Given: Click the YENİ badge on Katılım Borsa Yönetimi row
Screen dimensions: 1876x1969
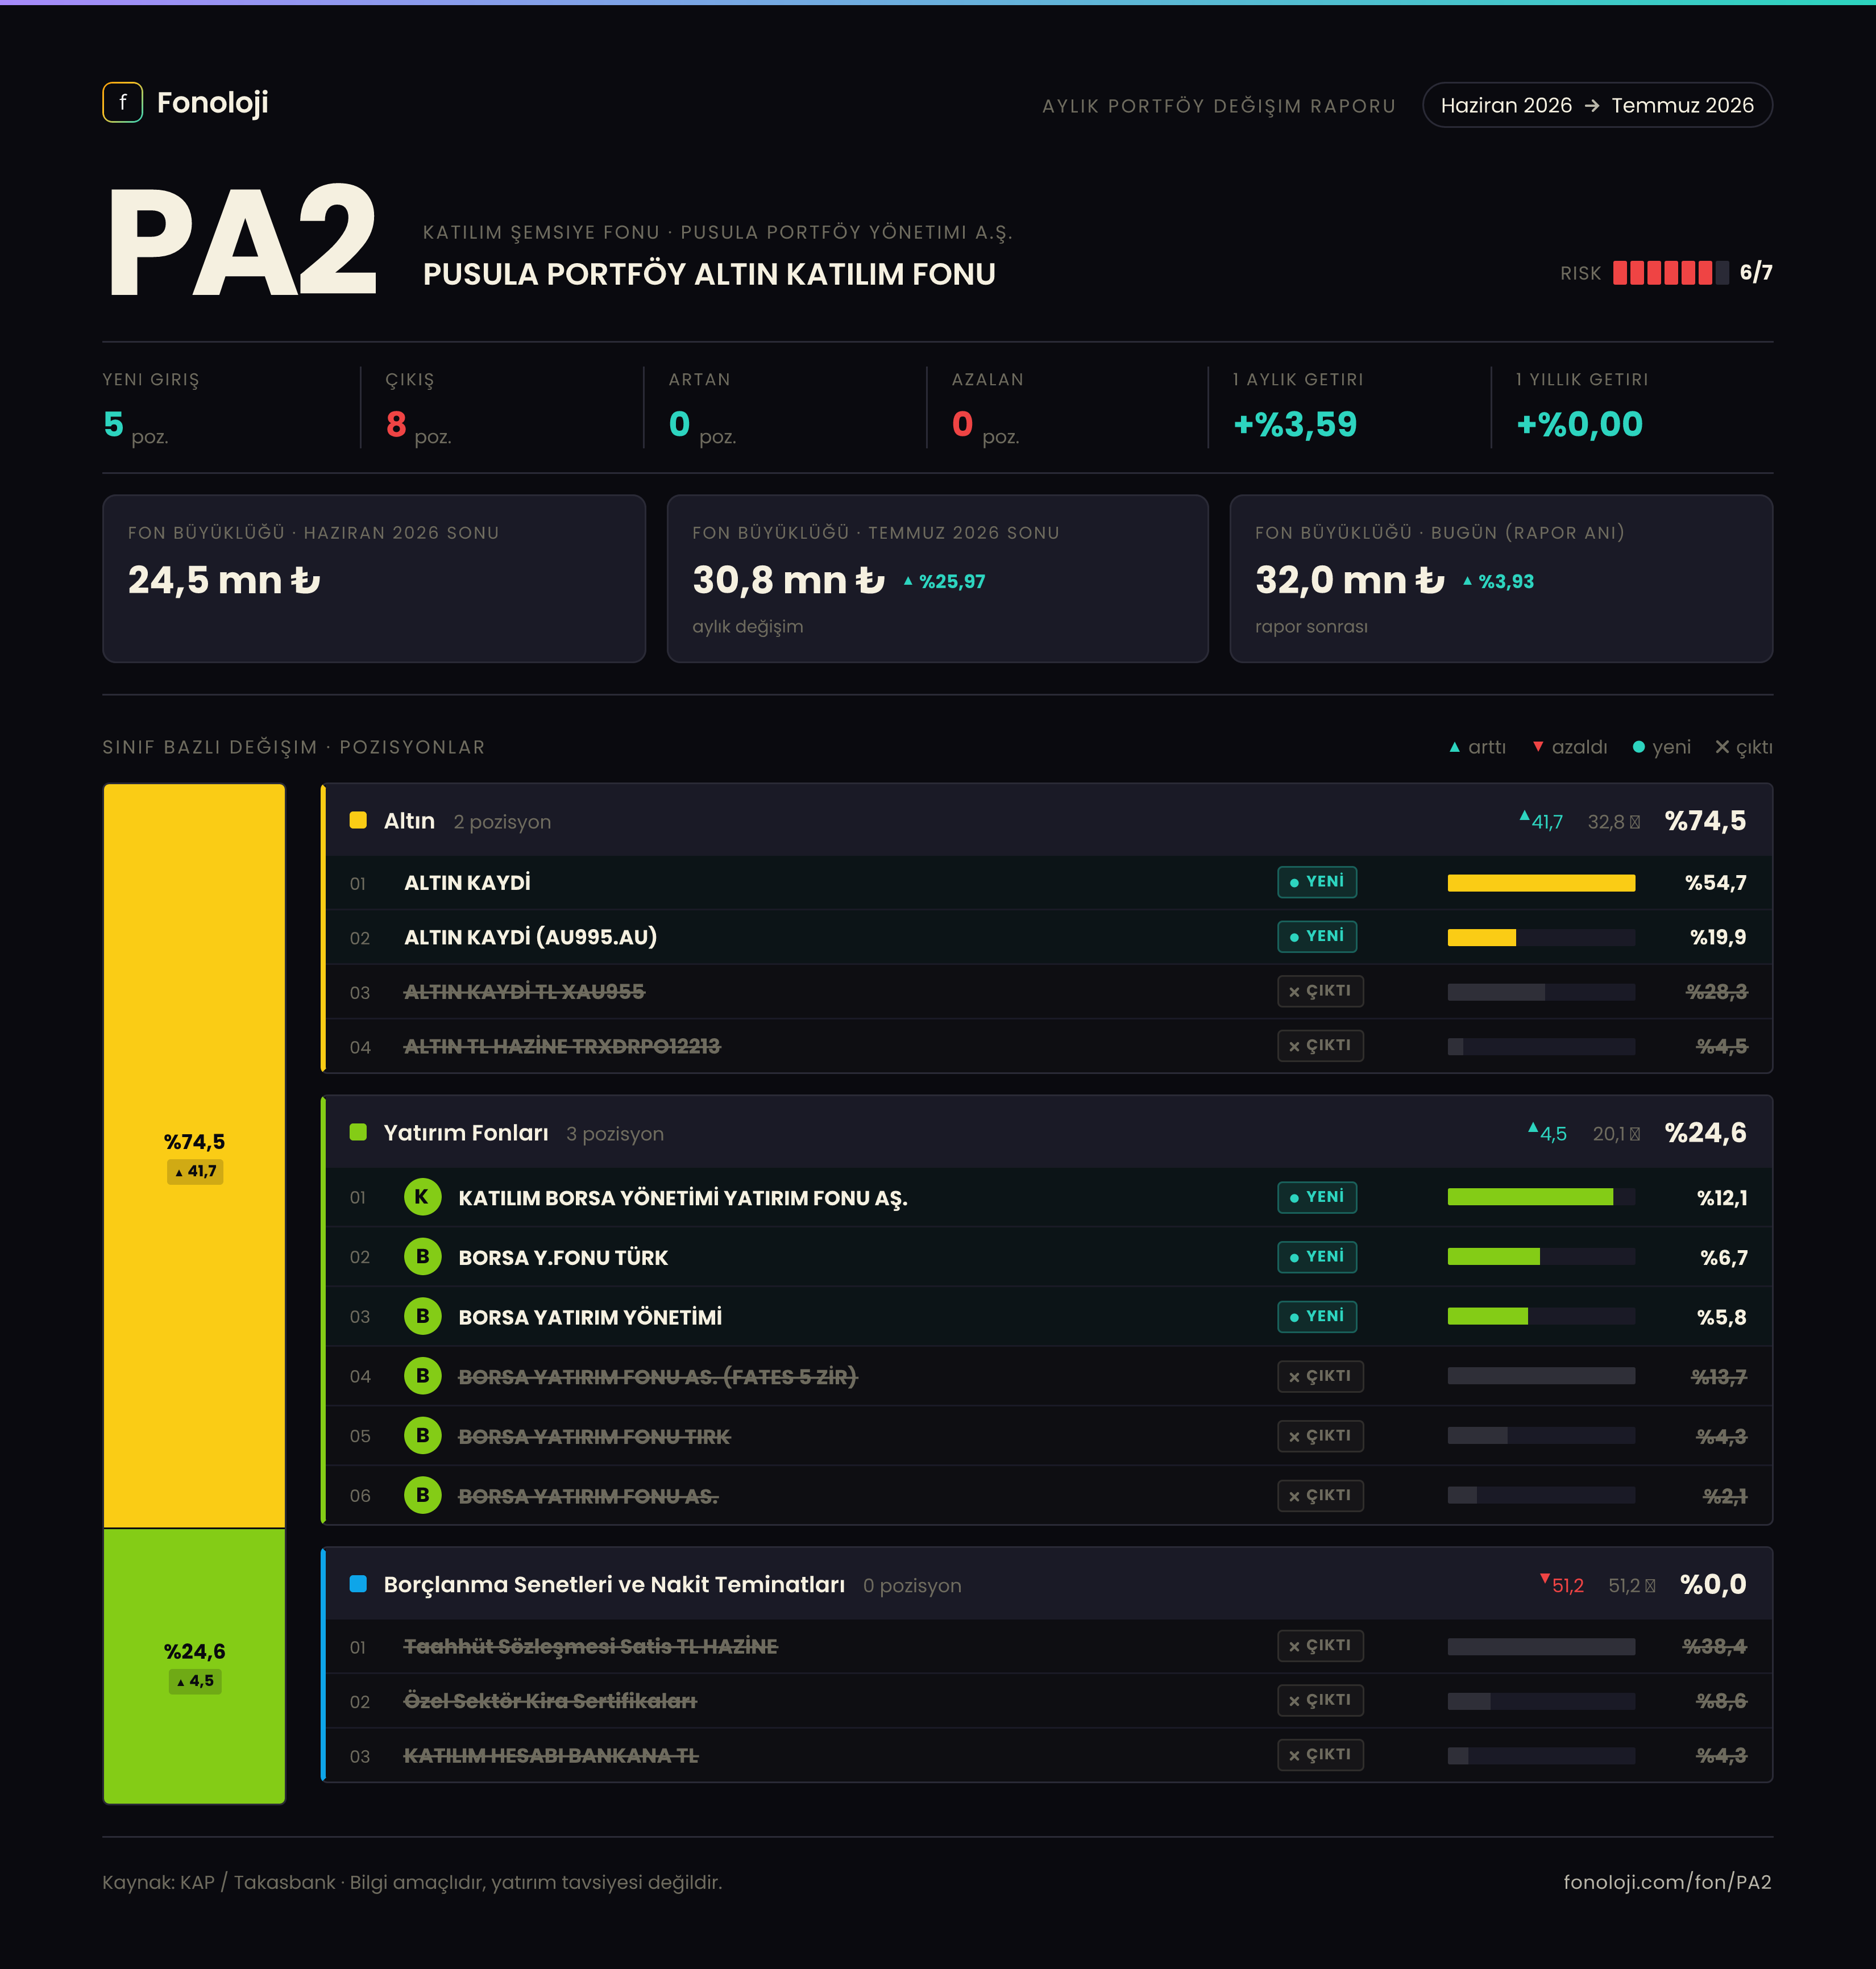Looking at the screenshot, I should pyautogui.click(x=1317, y=1197).
